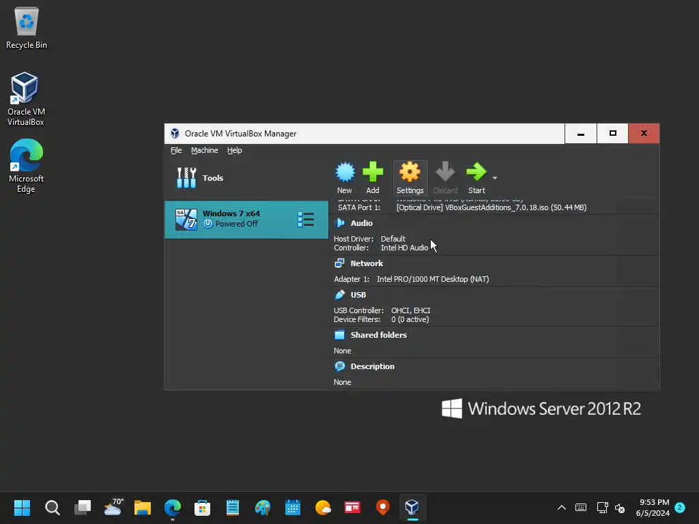Open the Notepad taskbar icon

click(x=233, y=508)
